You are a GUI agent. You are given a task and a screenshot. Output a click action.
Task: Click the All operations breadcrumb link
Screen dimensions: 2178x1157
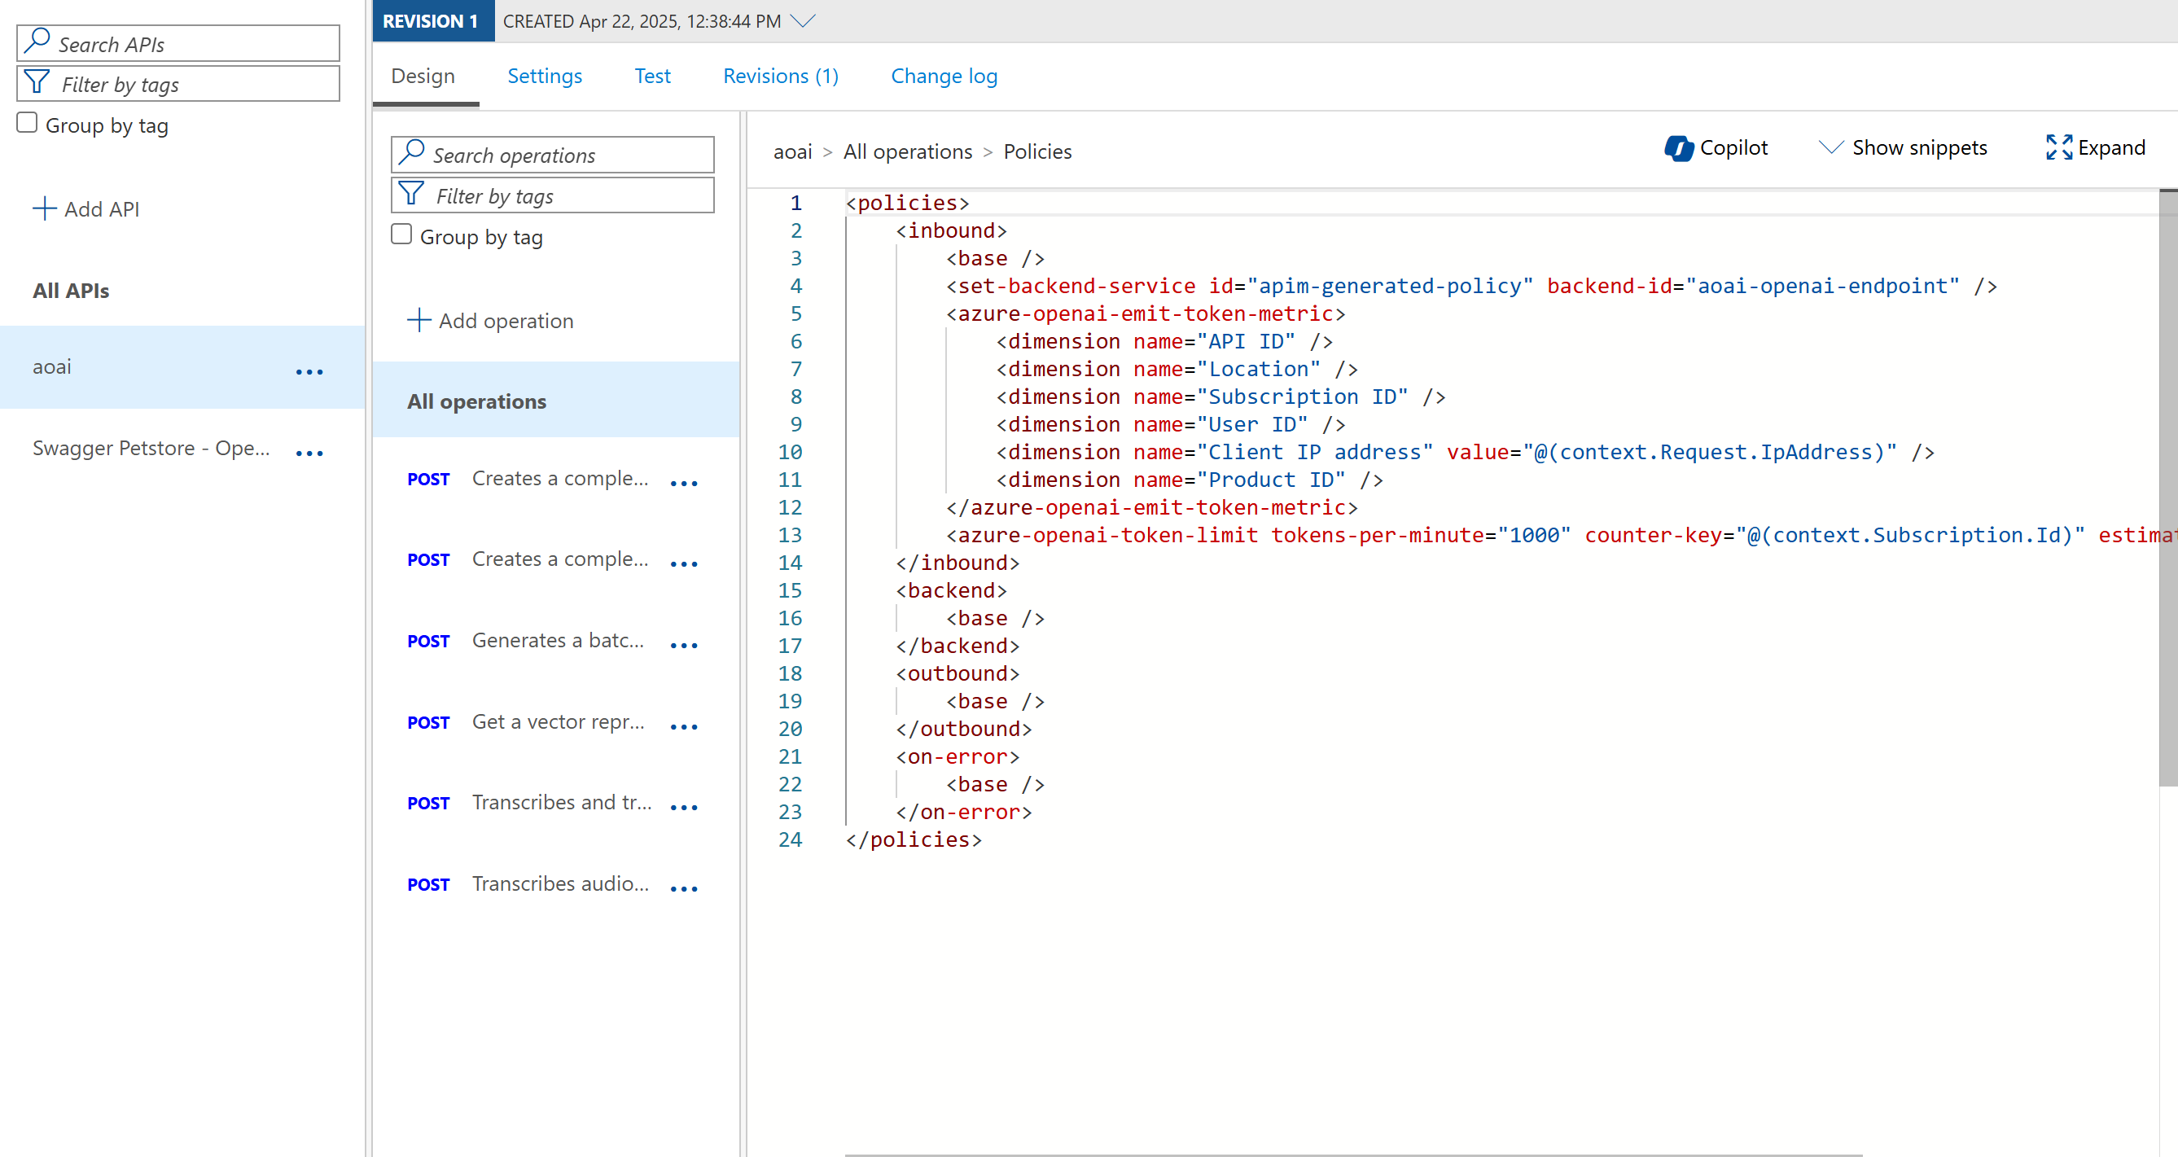(907, 151)
